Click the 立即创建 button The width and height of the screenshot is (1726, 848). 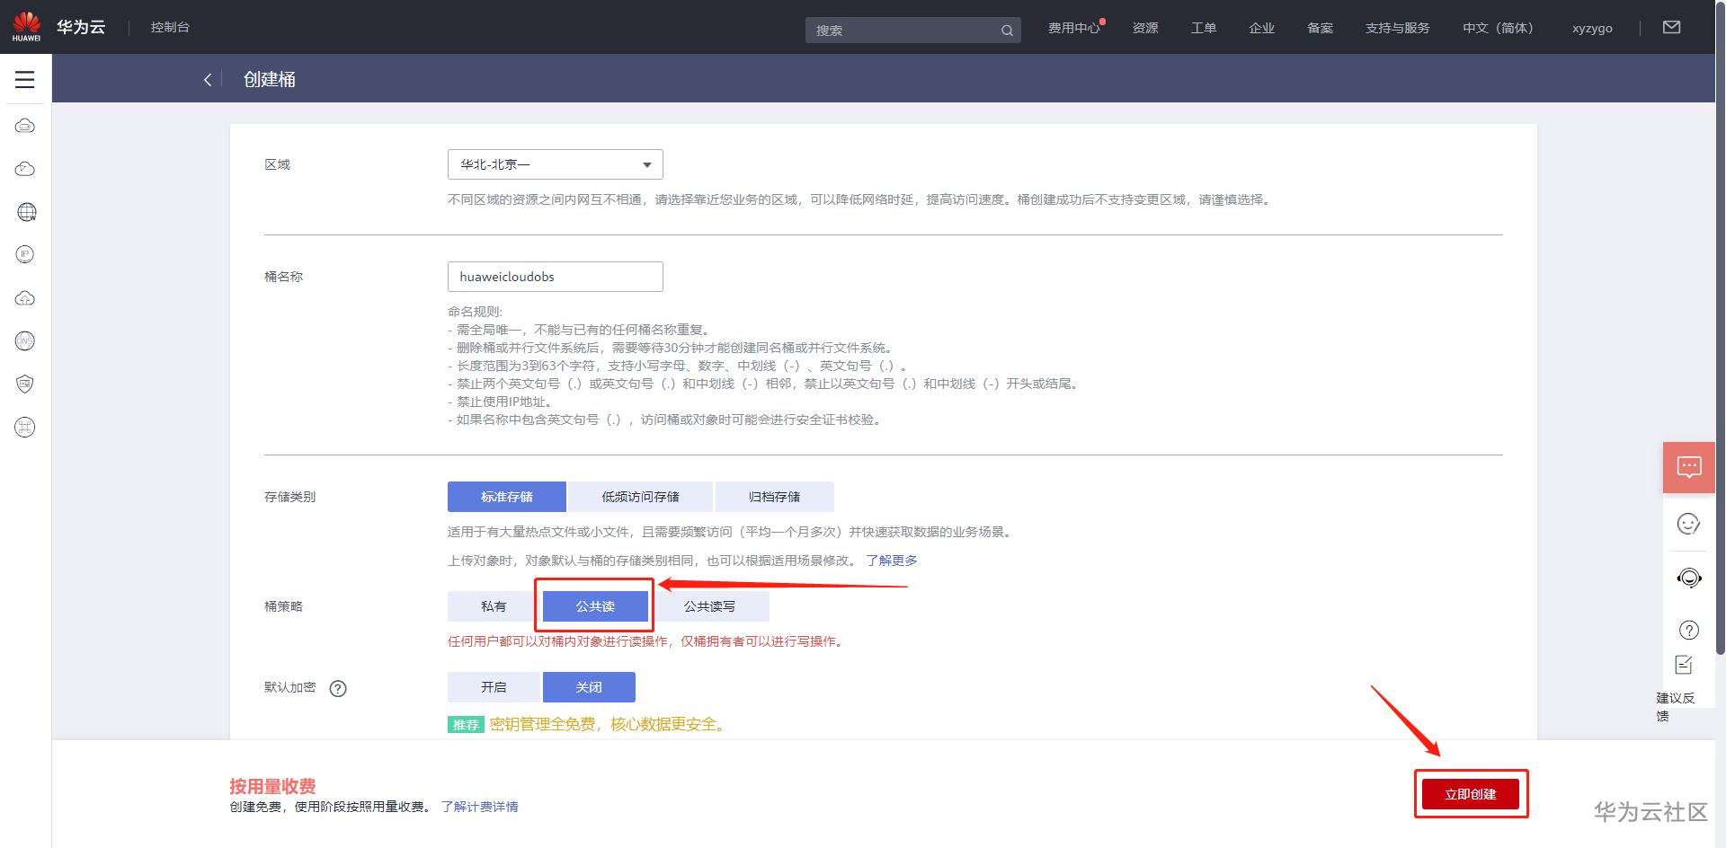click(1471, 794)
